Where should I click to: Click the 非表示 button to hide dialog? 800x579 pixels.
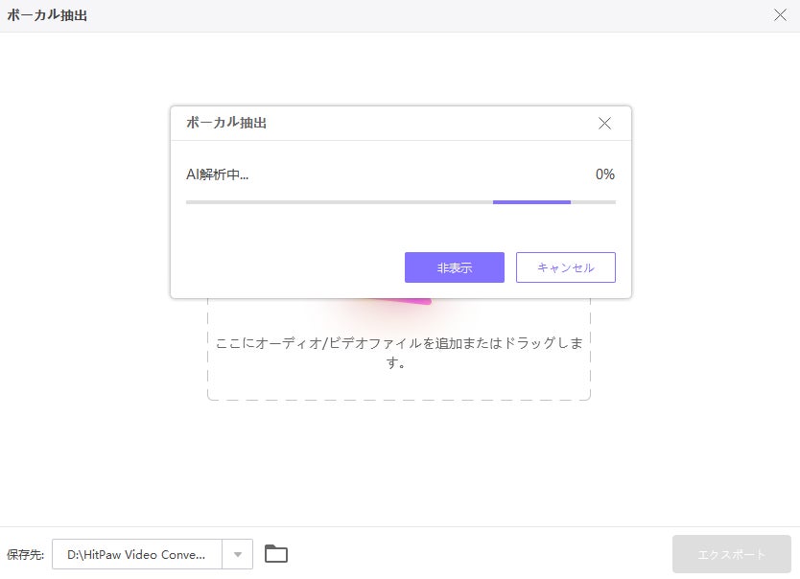tap(454, 267)
